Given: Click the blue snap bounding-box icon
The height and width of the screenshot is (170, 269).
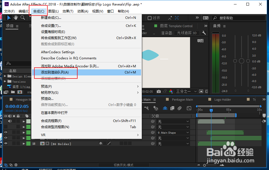Looking at the screenshot, I should [x=177, y=18].
